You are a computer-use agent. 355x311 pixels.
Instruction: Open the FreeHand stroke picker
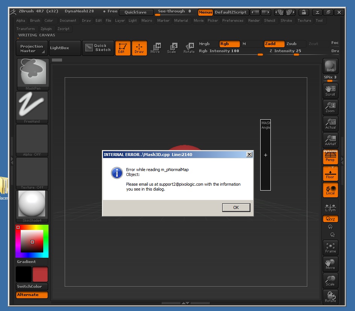(32, 107)
